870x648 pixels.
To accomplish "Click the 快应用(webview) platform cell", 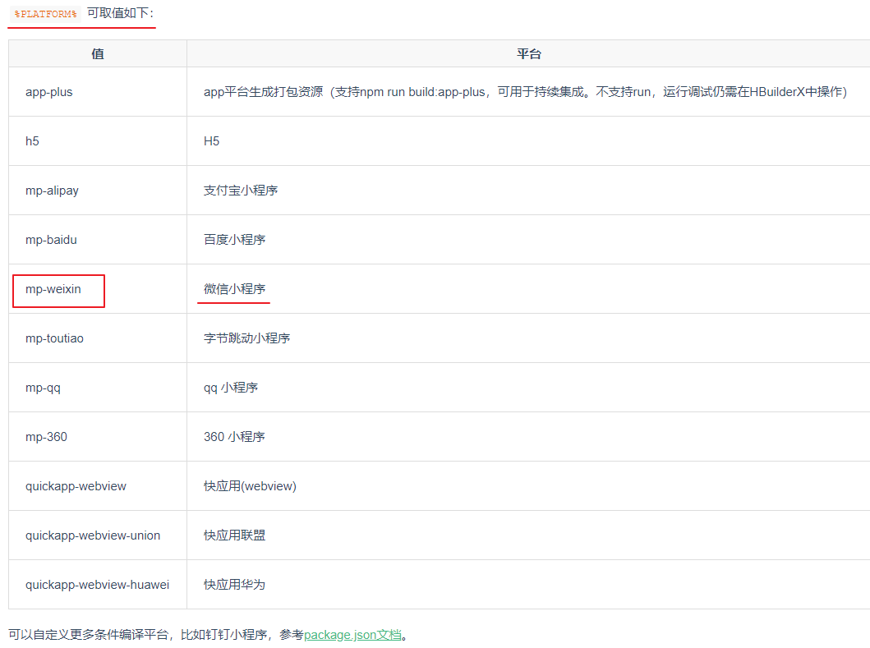I will coord(528,486).
